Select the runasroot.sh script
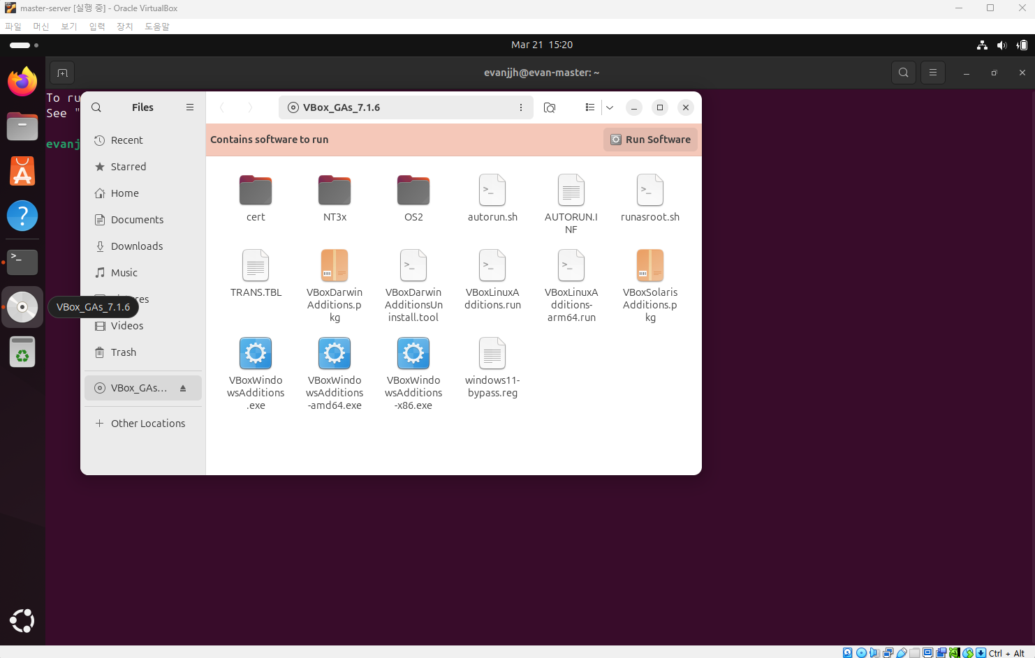 (650, 199)
